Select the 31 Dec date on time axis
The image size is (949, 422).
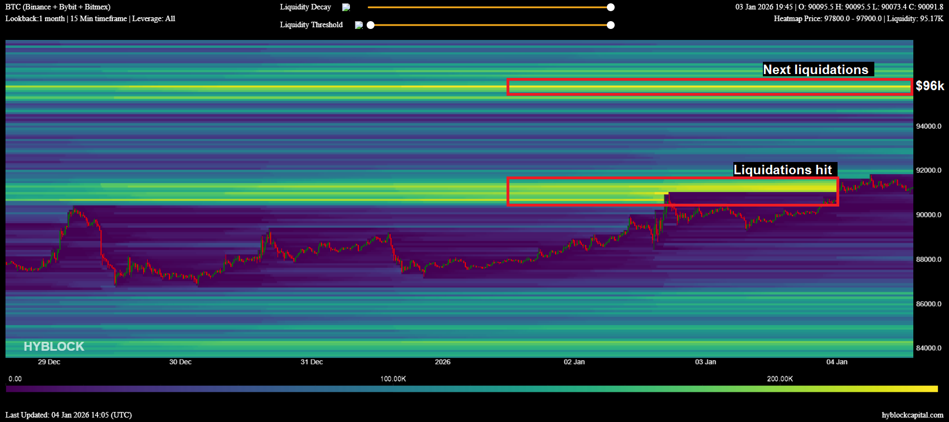coord(312,362)
